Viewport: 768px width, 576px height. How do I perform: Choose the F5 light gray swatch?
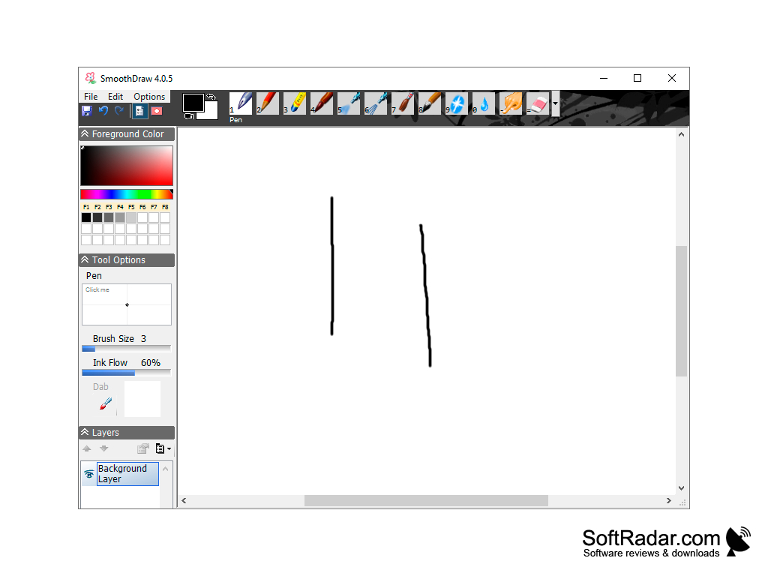(x=131, y=217)
